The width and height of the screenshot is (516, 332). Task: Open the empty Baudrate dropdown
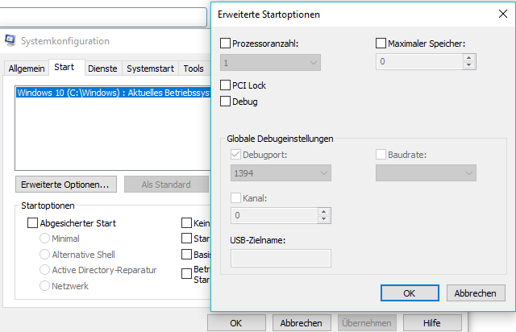pyautogui.click(x=426, y=173)
